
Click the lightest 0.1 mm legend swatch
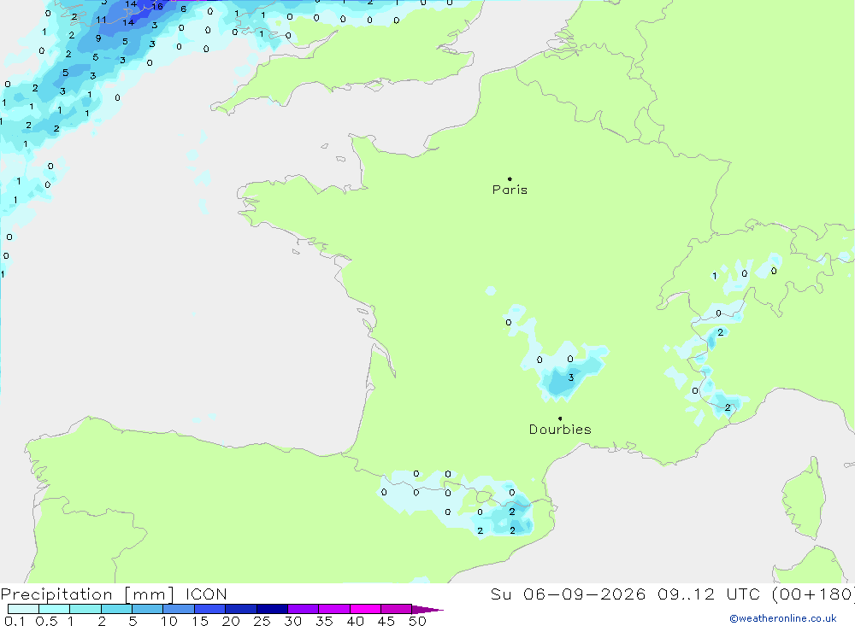point(23,609)
